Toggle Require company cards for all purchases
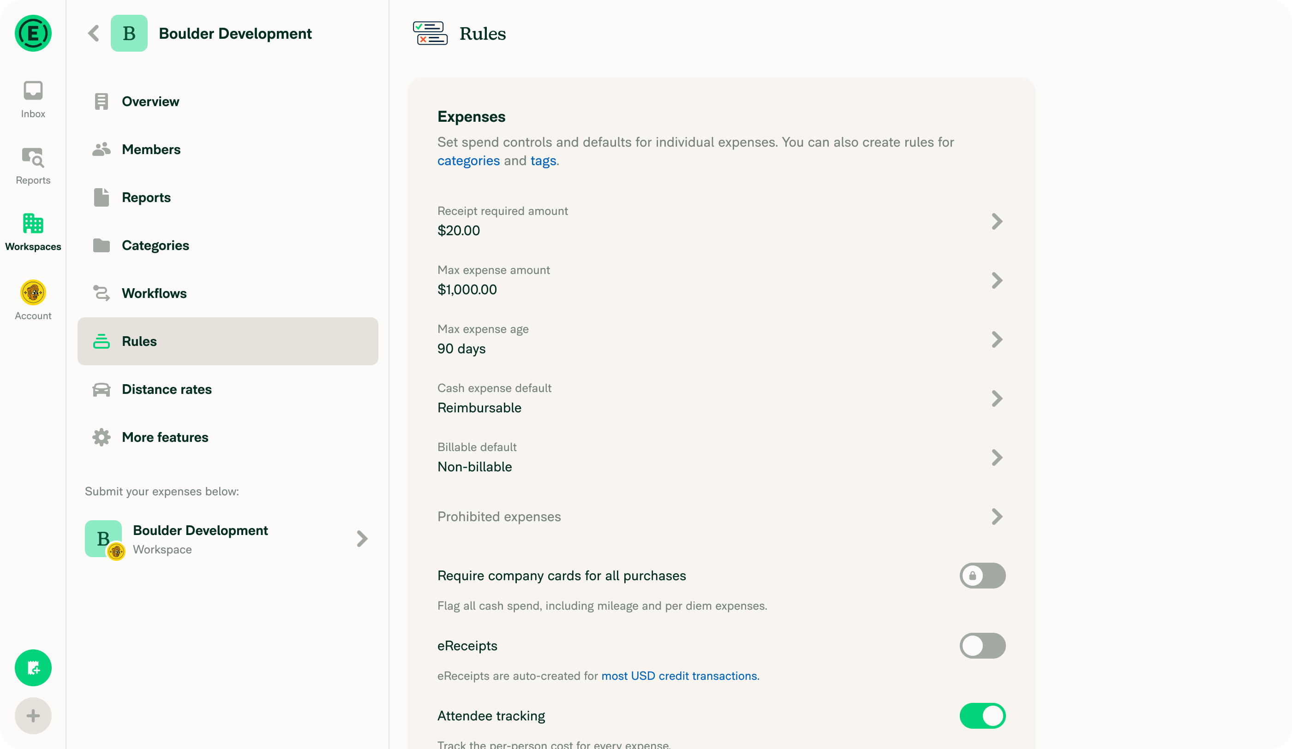The image size is (1292, 749). coord(982,576)
